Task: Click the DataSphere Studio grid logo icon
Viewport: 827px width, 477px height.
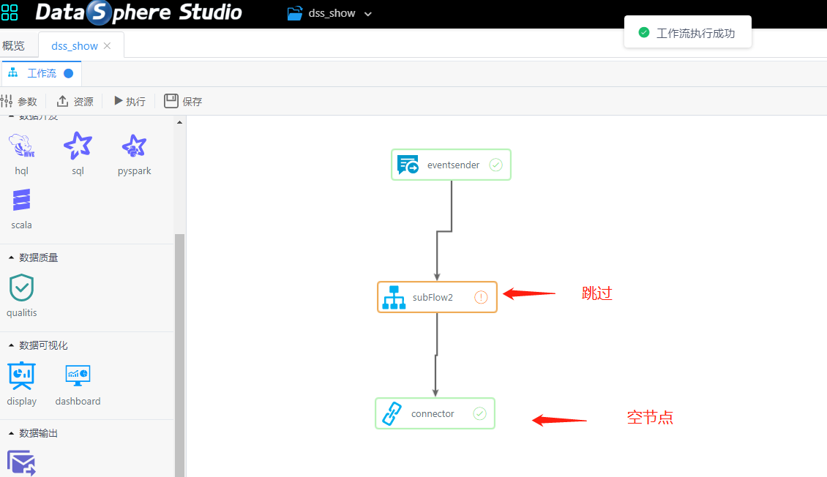Action: [10, 12]
